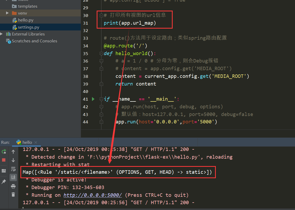Viewport: 295px width, 210px height.
Task: Close the hello run tab
Action: pyautogui.click(x=36, y=142)
